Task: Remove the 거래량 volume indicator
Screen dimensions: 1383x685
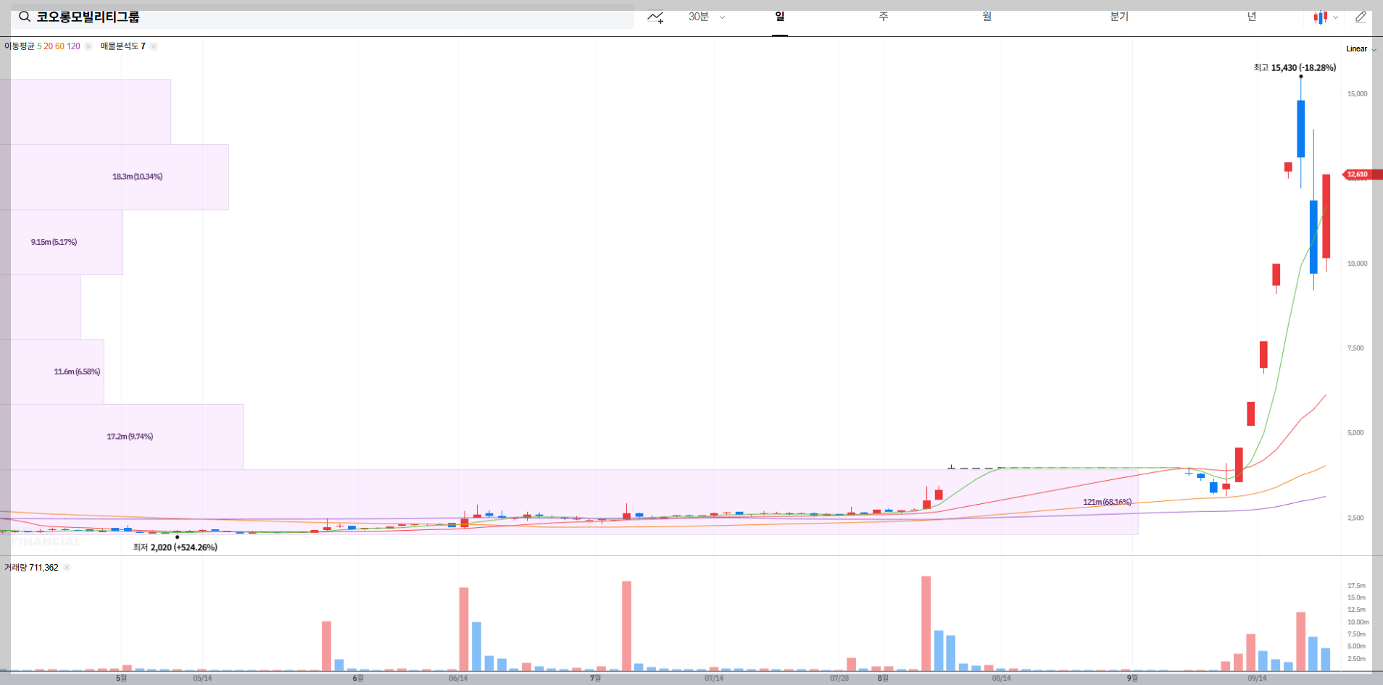Action: (x=67, y=568)
